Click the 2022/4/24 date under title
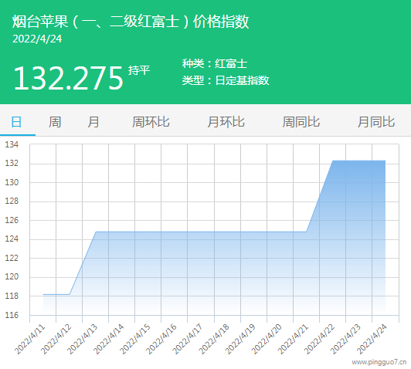411x369 pixels. point(37,39)
